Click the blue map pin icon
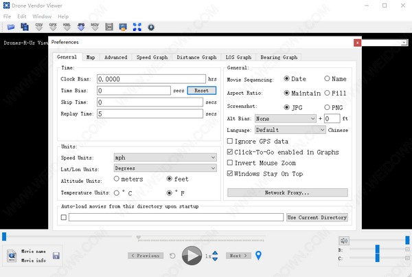The width and height of the screenshot is (412, 277). (258, 256)
